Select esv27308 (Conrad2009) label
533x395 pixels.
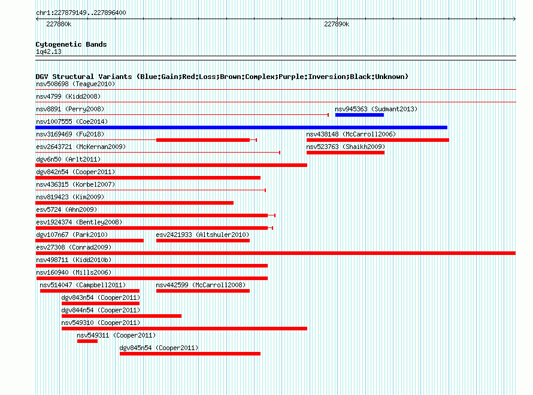74,247
